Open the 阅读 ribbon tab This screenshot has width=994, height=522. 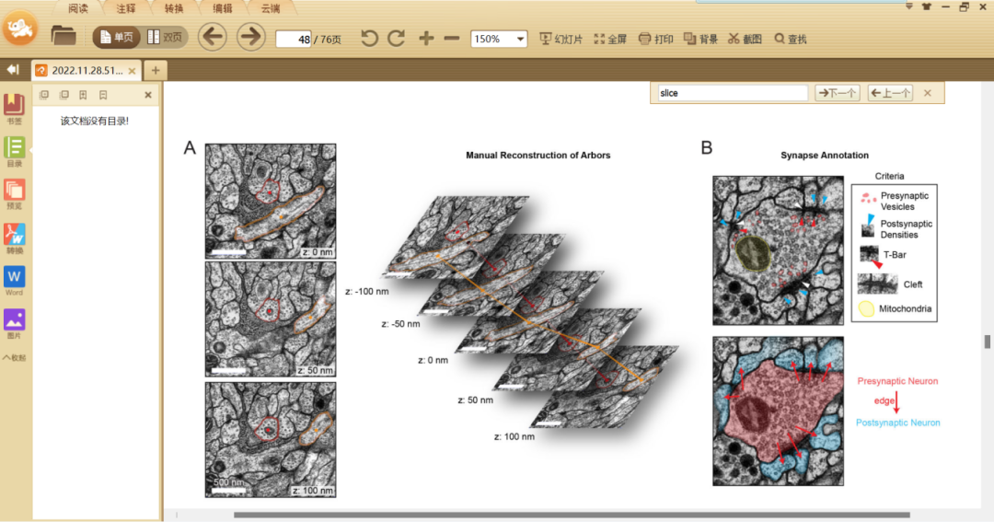78,8
